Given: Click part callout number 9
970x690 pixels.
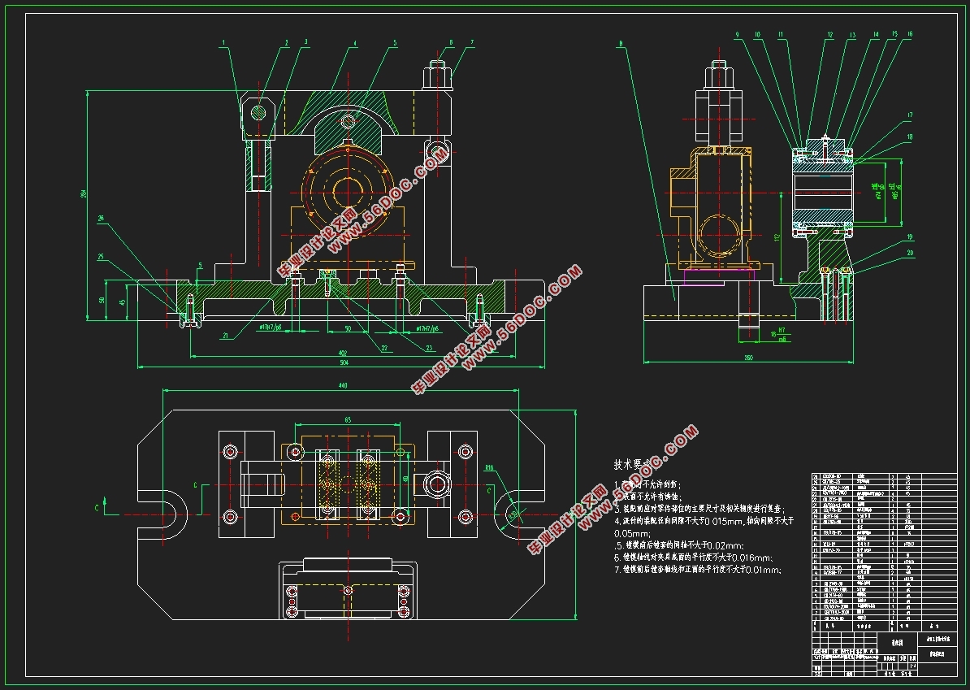Looking at the screenshot, I should tap(738, 34).
